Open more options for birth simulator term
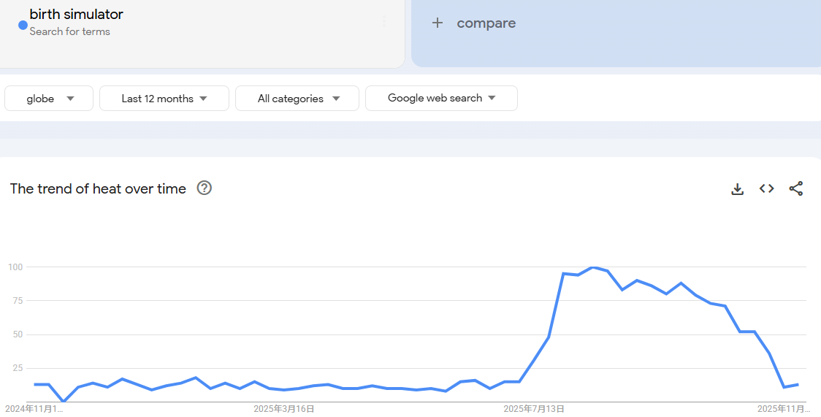 click(384, 21)
